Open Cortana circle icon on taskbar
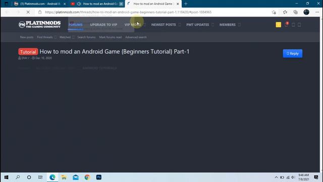The width and height of the screenshot is (323, 182). coord(29,177)
